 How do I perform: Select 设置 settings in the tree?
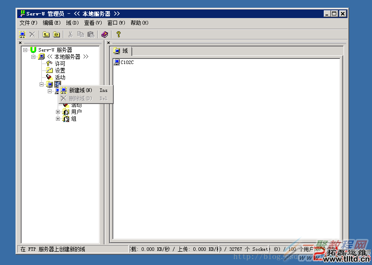[60, 70]
